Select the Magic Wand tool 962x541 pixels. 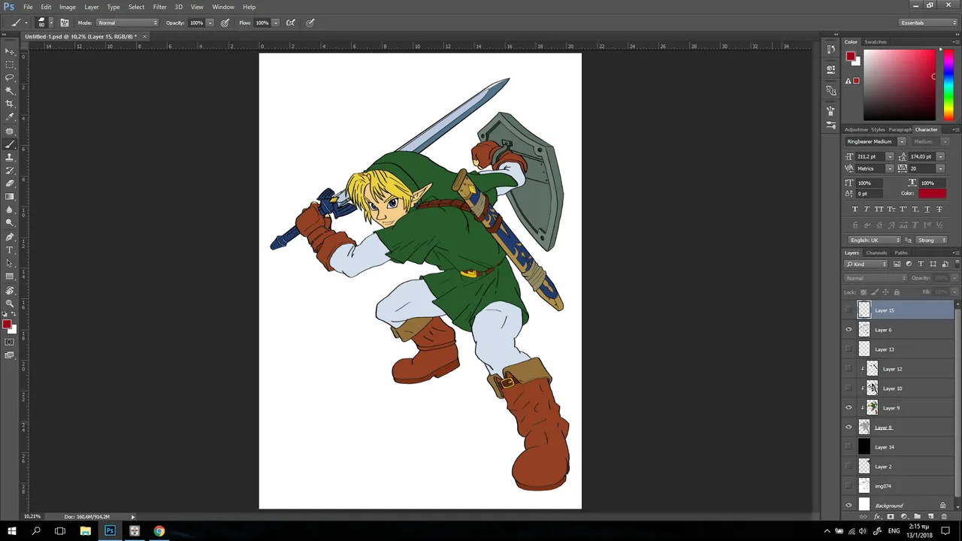[x=10, y=90]
